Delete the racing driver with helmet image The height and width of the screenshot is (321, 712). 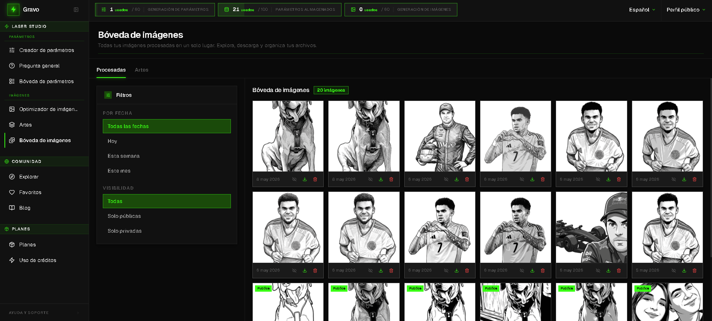pyautogui.click(x=467, y=179)
